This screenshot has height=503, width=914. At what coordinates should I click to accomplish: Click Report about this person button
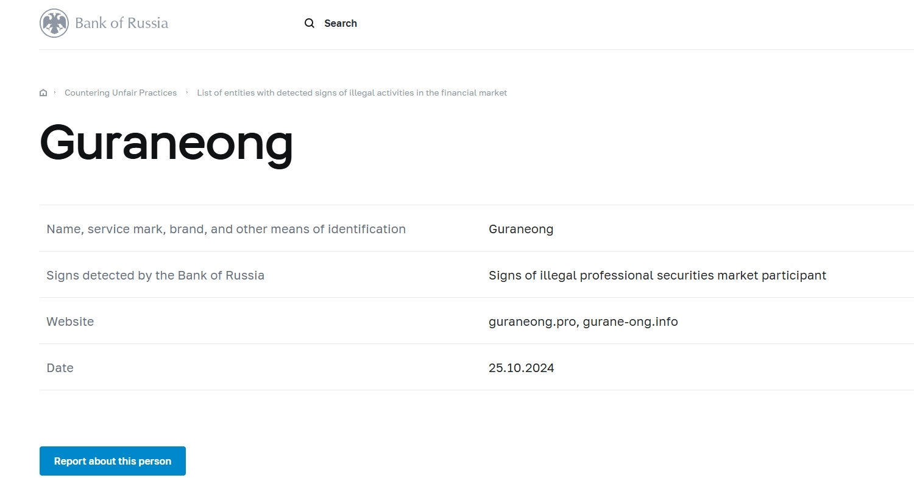click(113, 461)
